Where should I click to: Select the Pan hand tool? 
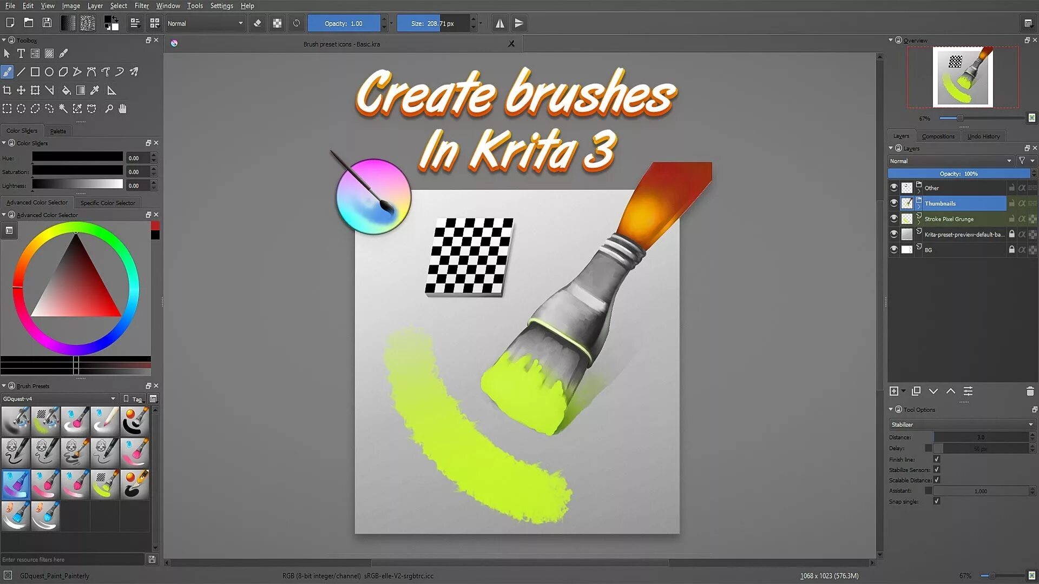click(123, 109)
